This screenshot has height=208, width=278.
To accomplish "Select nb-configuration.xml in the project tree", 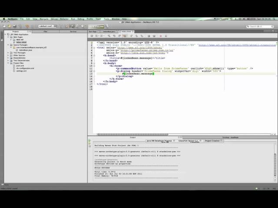I will [x=25, y=68].
